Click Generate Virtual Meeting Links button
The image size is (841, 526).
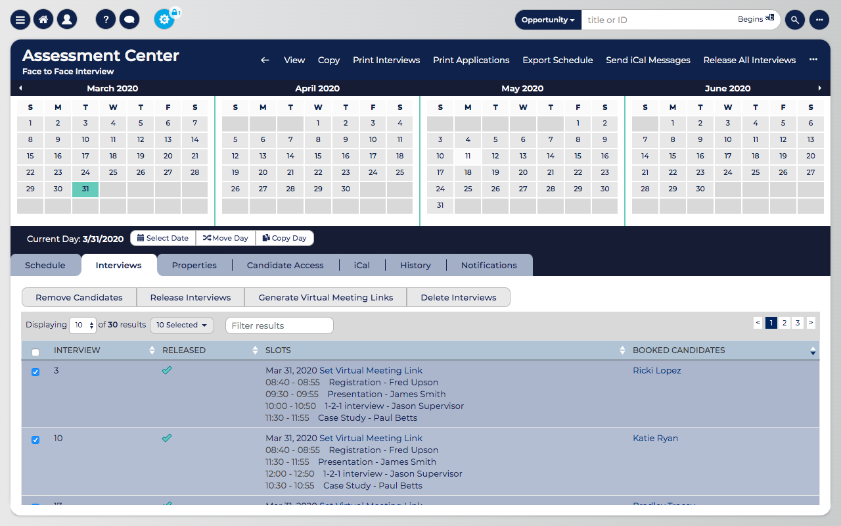click(x=326, y=297)
